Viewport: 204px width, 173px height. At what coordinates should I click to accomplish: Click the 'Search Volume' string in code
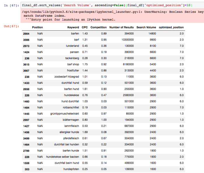[76, 5]
